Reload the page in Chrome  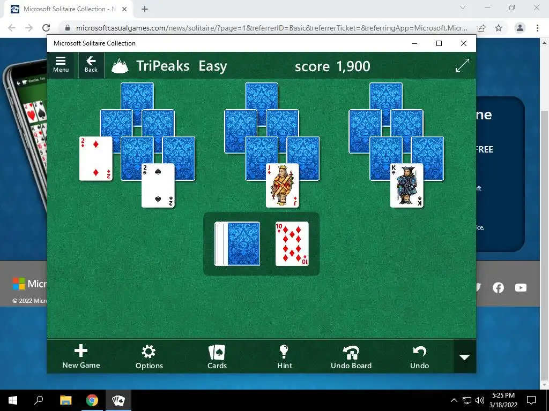tap(46, 28)
